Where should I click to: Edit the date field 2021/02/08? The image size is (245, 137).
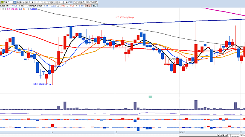pos(90,2)
